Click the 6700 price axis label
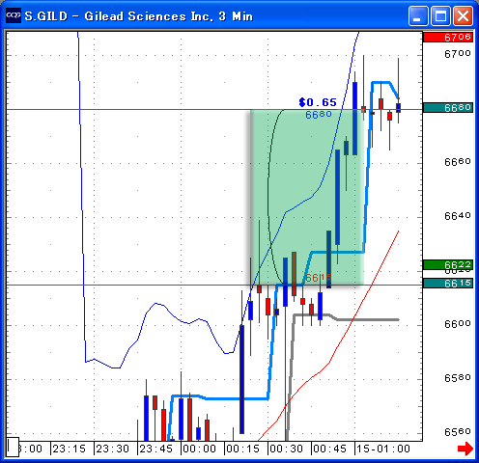The height and width of the screenshot is (463, 479). 458,54
